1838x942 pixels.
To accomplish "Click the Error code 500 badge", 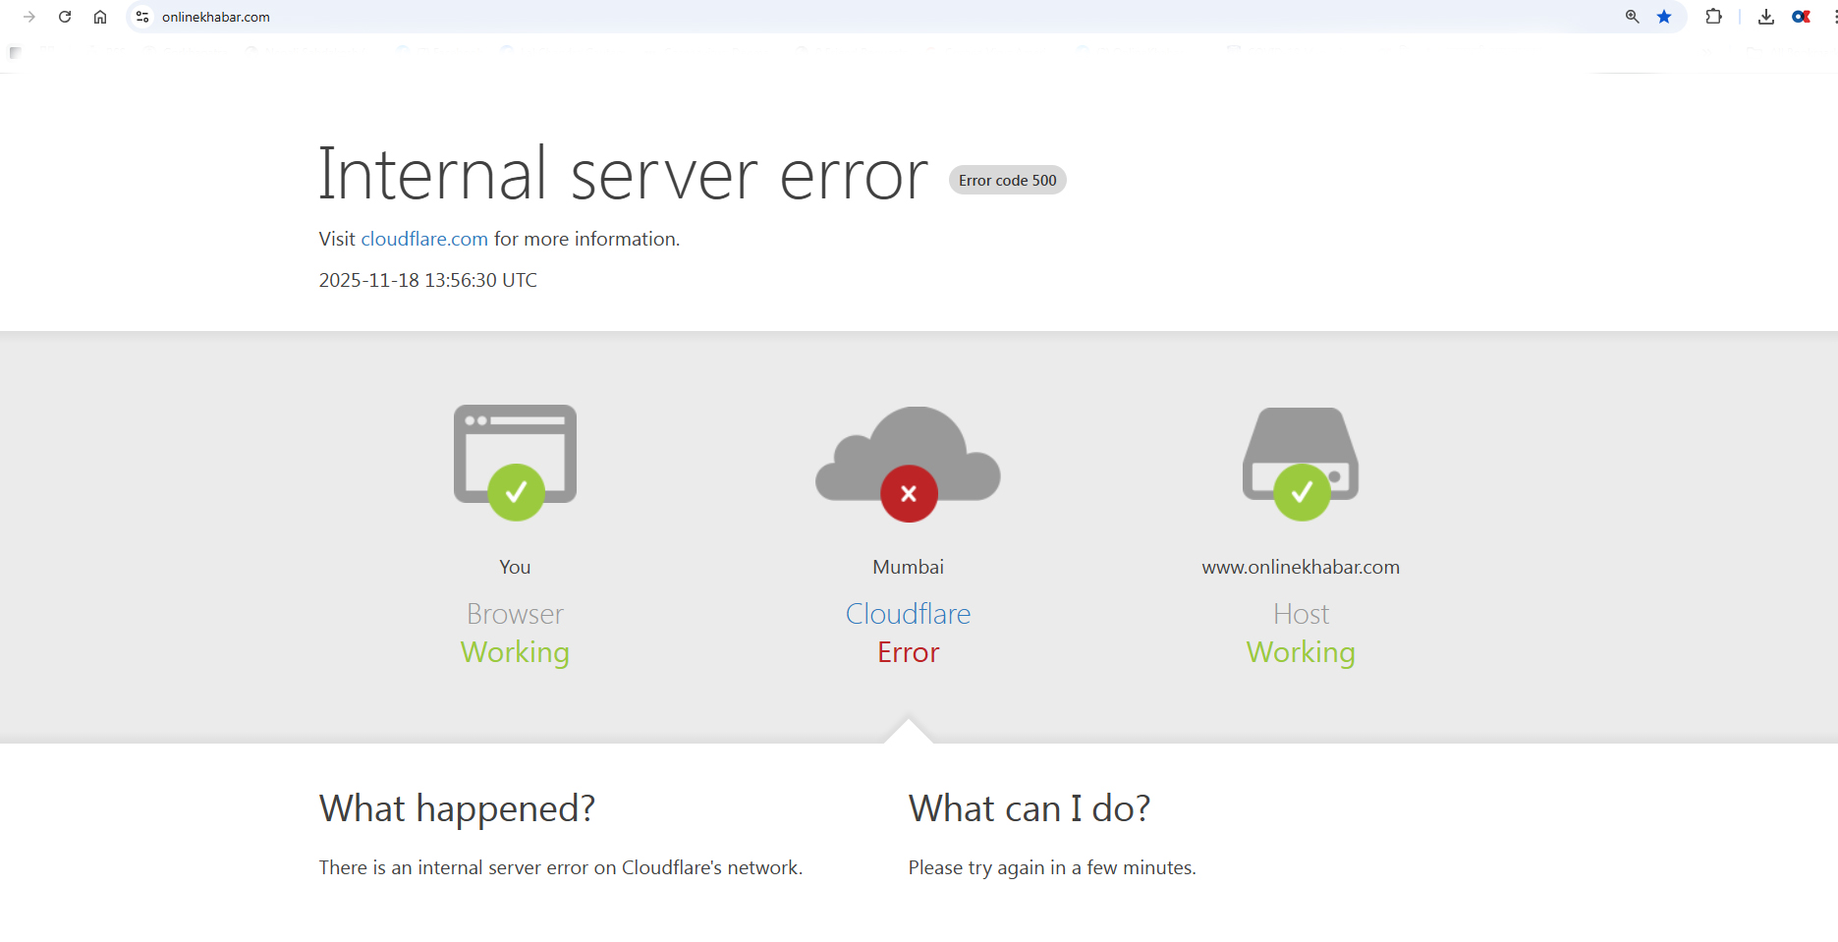I will 1007,181.
